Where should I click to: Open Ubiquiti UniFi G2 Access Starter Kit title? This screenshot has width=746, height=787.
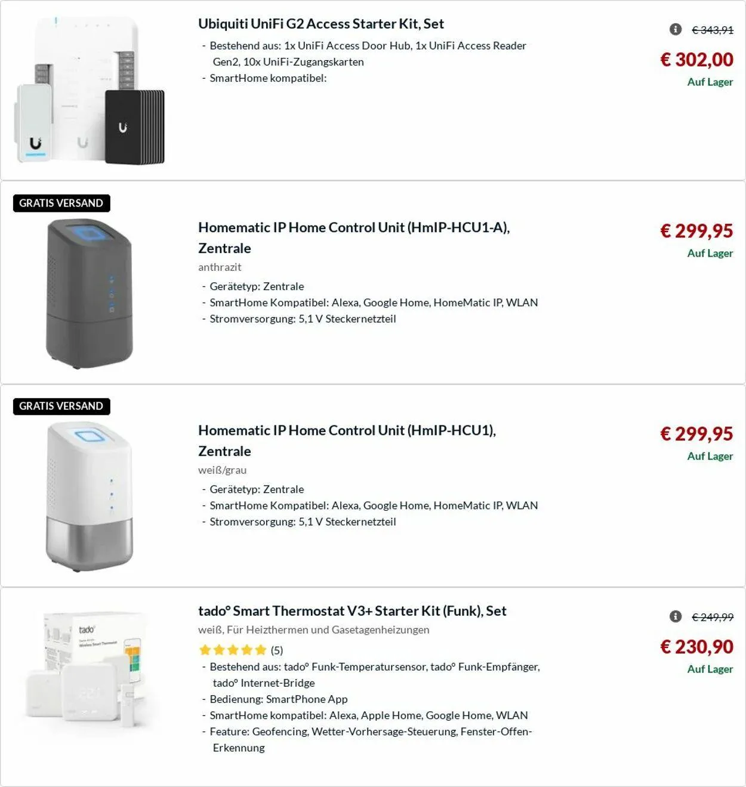(x=320, y=24)
